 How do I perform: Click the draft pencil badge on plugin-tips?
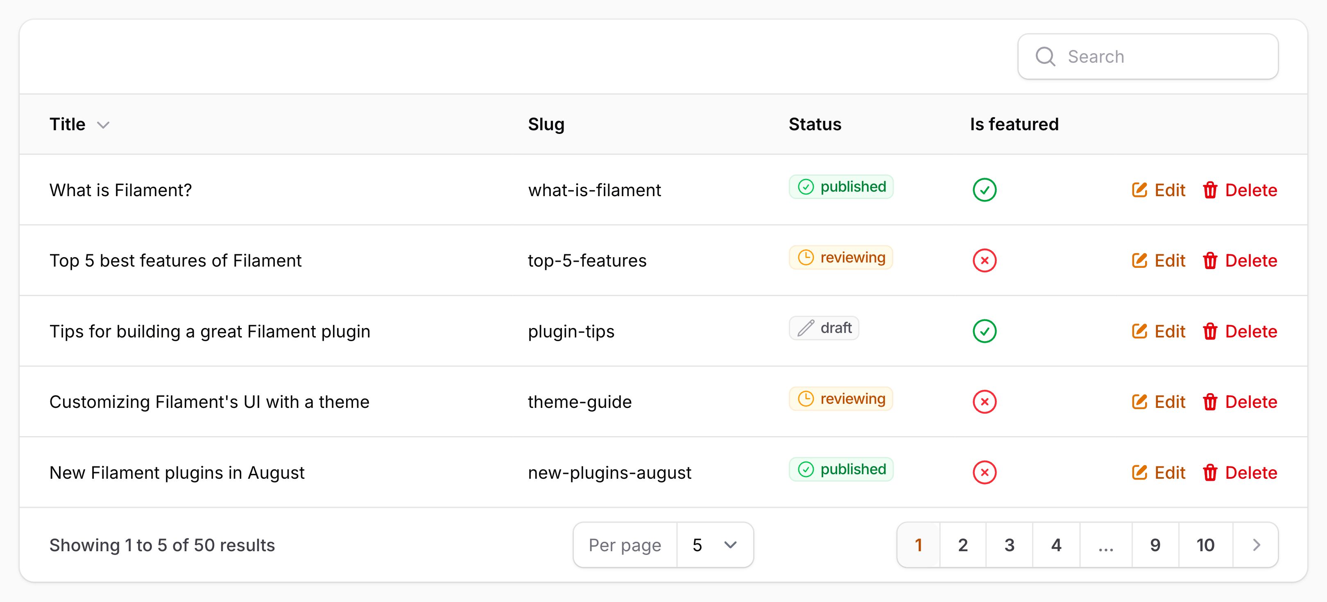point(824,328)
